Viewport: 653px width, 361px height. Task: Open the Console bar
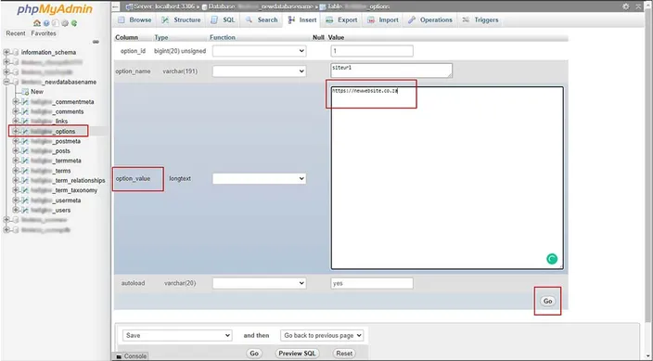(x=131, y=356)
